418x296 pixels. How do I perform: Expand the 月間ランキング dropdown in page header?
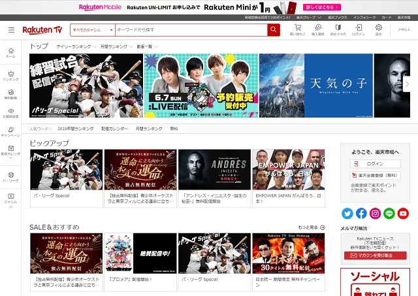click(x=116, y=46)
